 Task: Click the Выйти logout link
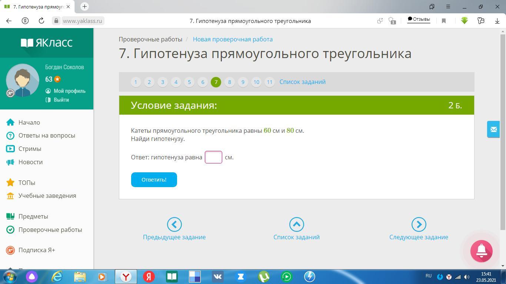61,100
